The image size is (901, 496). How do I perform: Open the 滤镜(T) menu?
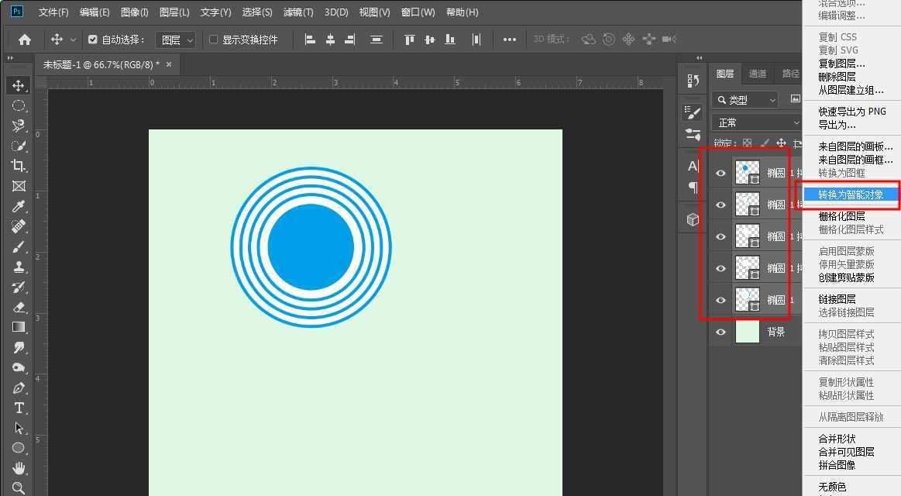(x=298, y=12)
